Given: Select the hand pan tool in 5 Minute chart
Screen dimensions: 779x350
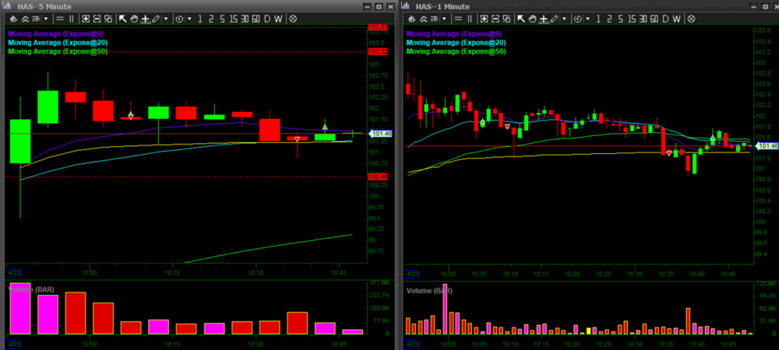Looking at the screenshot, I should click(134, 18).
